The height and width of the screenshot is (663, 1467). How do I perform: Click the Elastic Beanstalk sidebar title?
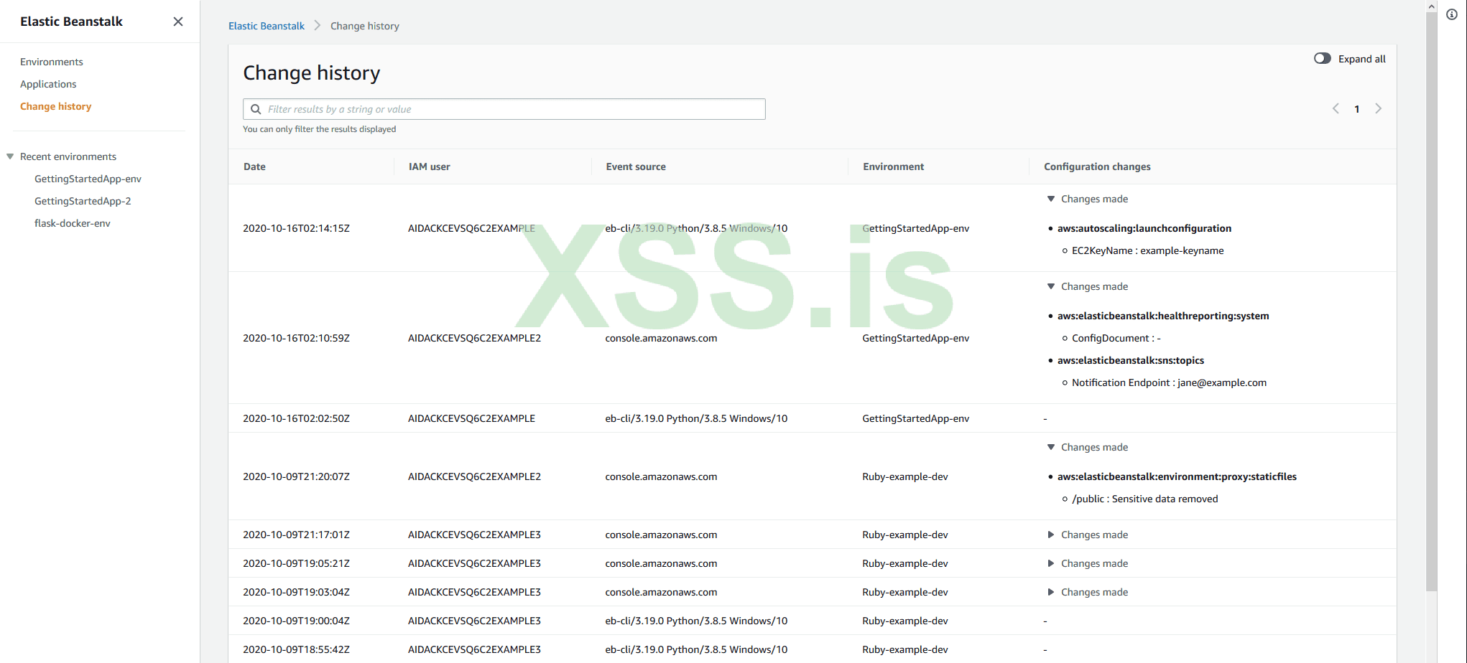(x=71, y=22)
